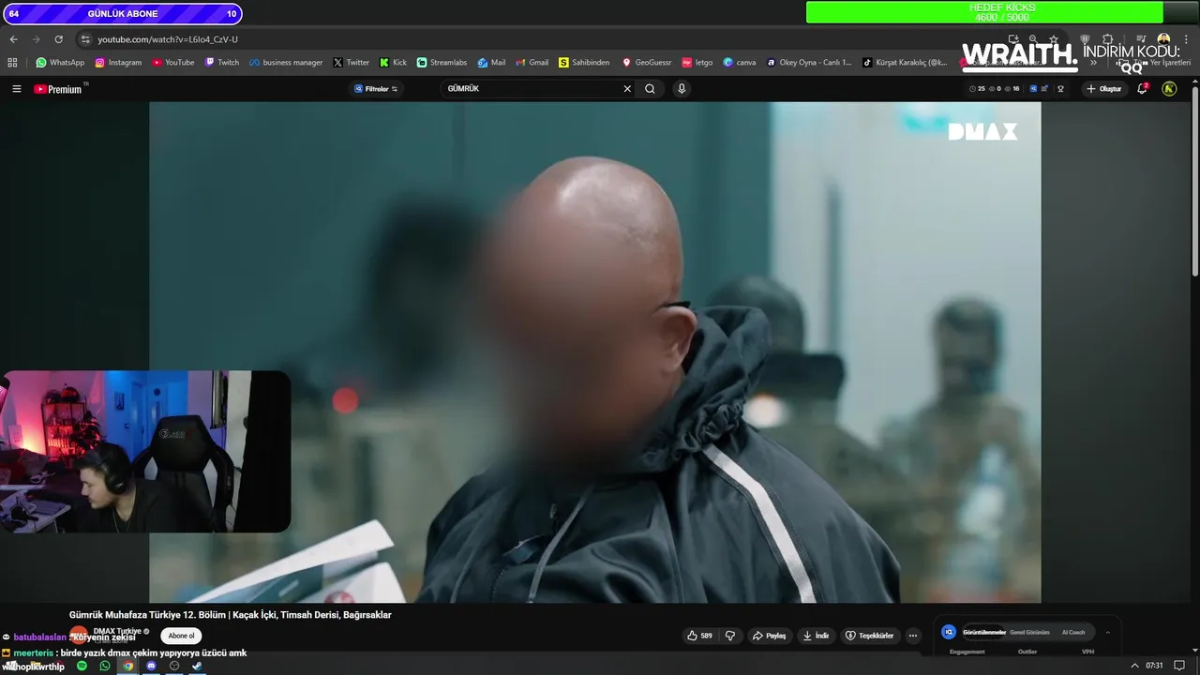This screenshot has width=1200, height=675.
Task: Run search with the magnifier icon
Action: tap(650, 89)
